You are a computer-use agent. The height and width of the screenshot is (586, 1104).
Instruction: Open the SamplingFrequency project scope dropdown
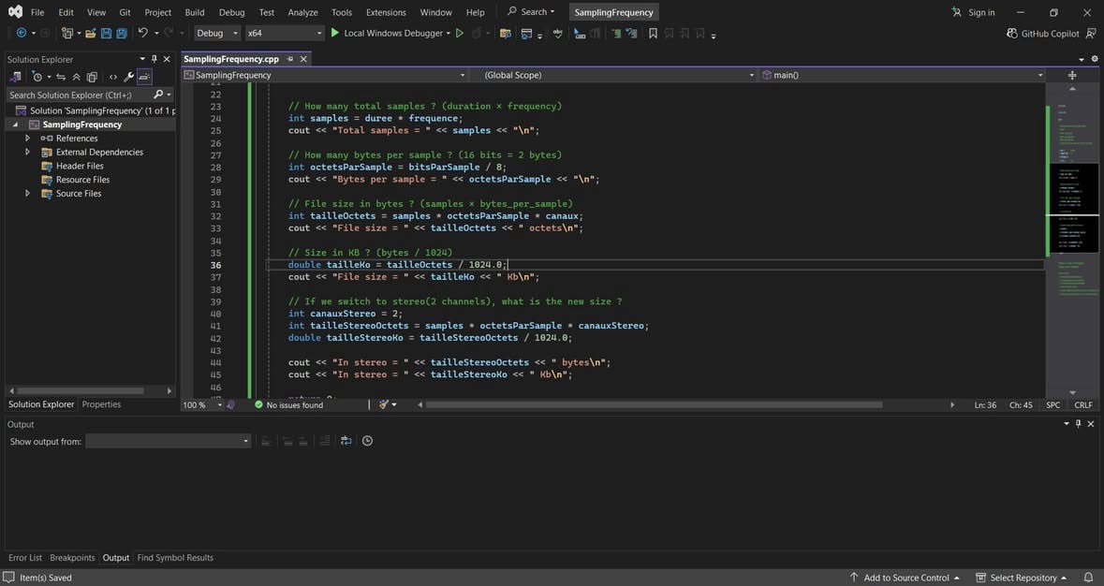click(x=325, y=75)
